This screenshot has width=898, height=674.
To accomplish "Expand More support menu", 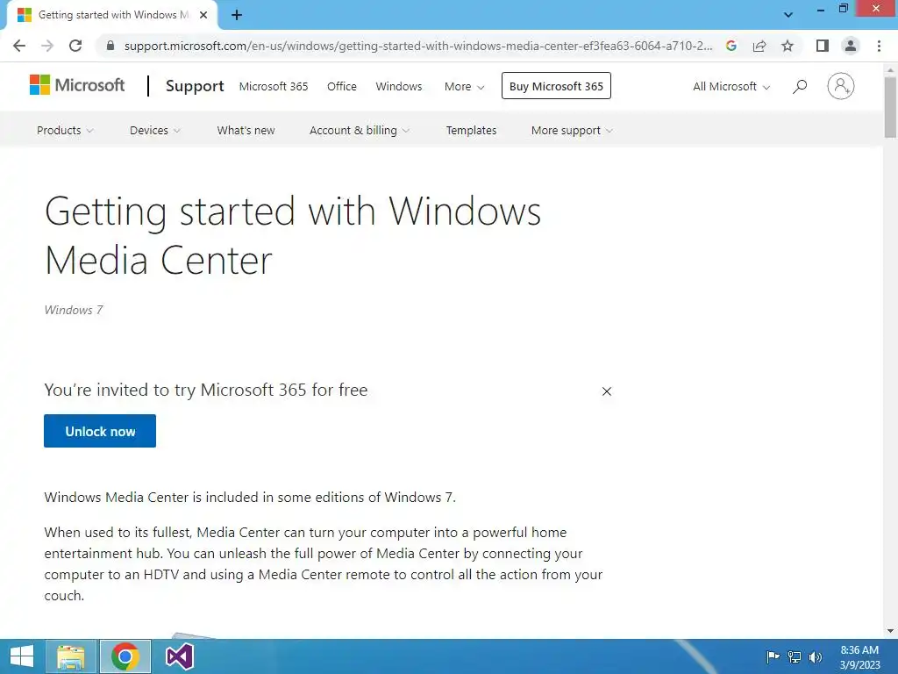I will [572, 130].
